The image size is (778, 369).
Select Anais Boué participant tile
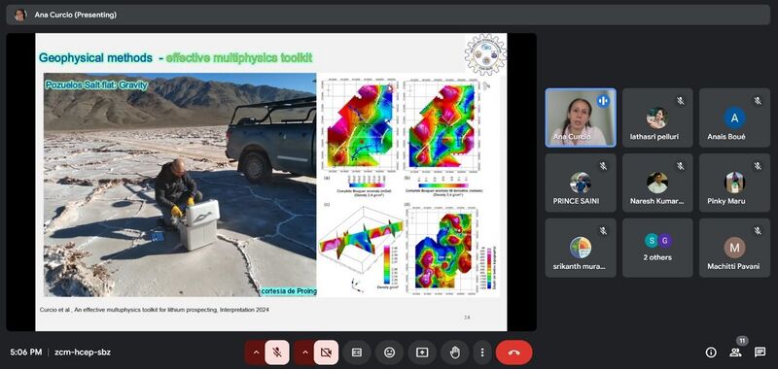735,117
